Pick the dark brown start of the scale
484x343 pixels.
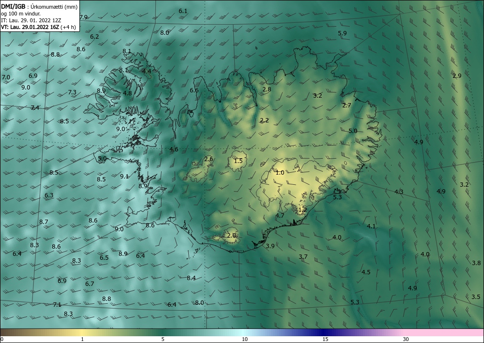tap(4, 332)
